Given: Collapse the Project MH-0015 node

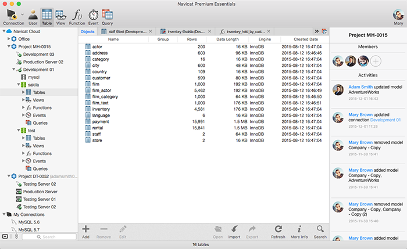Looking at the screenshot, I should click(x=9, y=46).
